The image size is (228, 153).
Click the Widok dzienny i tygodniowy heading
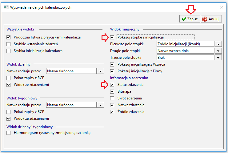30,127
